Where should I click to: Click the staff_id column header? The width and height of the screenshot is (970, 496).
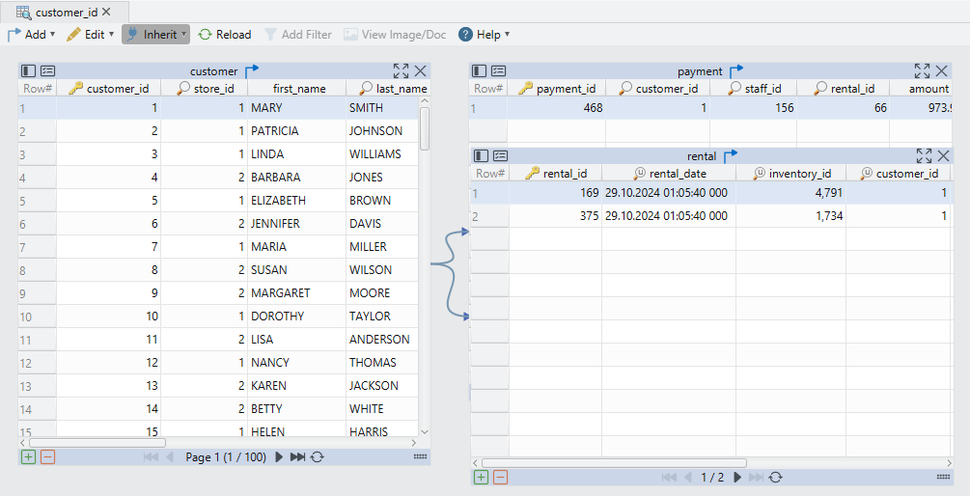[x=754, y=89]
